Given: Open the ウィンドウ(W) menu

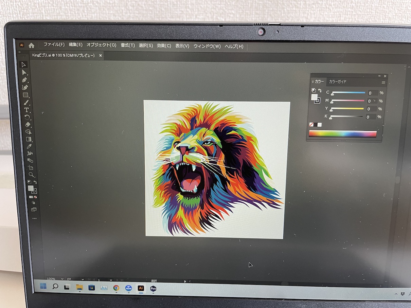Looking at the screenshot, I should (x=207, y=46).
